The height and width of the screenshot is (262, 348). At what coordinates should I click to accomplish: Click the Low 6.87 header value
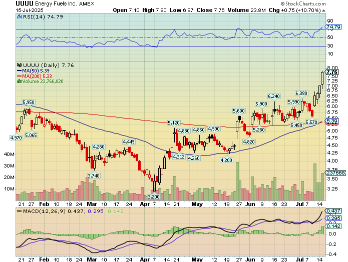(181, 10)
